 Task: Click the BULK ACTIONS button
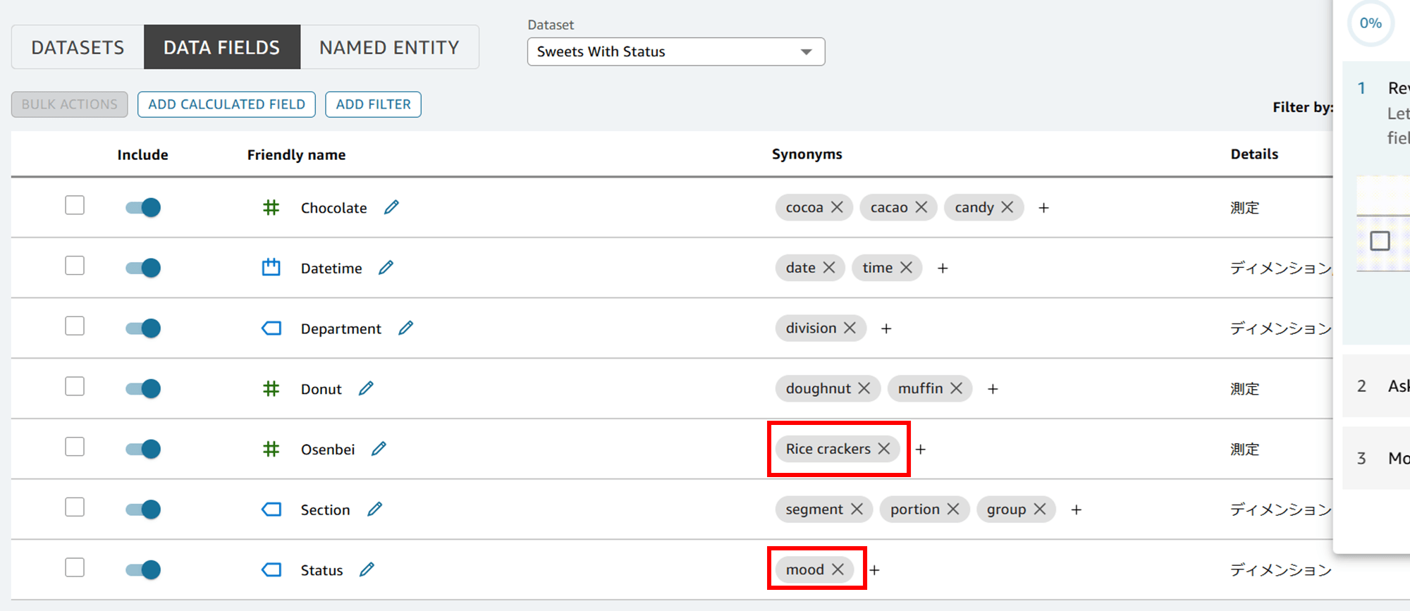click(x=69, y=104)
